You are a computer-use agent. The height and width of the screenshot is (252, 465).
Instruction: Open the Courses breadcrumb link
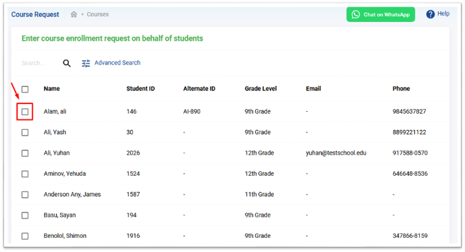point(98,14)
